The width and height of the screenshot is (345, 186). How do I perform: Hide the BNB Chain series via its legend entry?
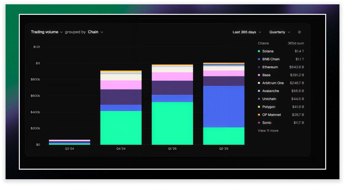(x=270, y=59)
